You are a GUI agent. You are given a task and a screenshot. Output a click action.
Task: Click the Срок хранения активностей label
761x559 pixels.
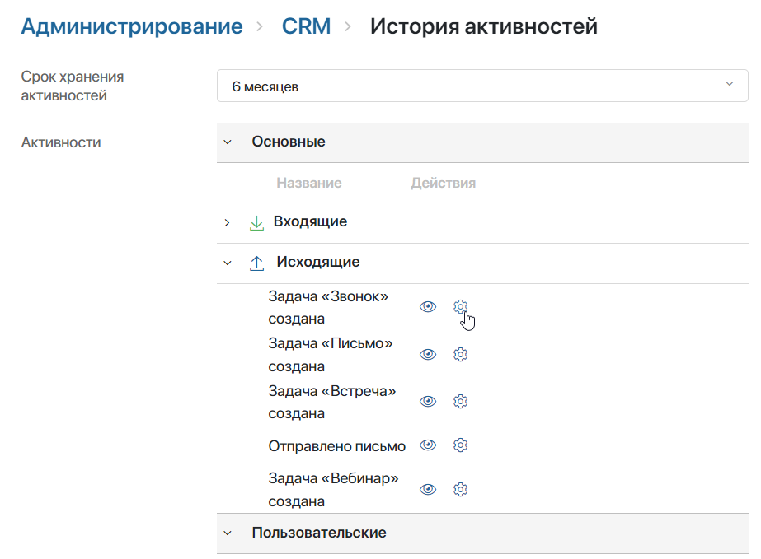[73, 86]
